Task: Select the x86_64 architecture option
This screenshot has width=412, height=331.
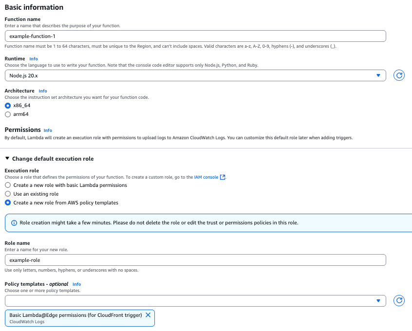Action: (x=8, y=106)
